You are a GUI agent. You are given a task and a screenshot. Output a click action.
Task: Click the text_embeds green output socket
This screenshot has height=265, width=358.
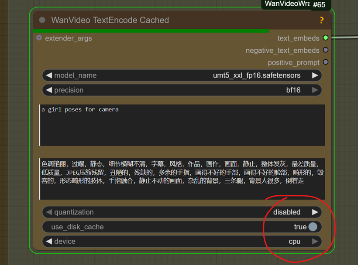(x=326, y=38)
